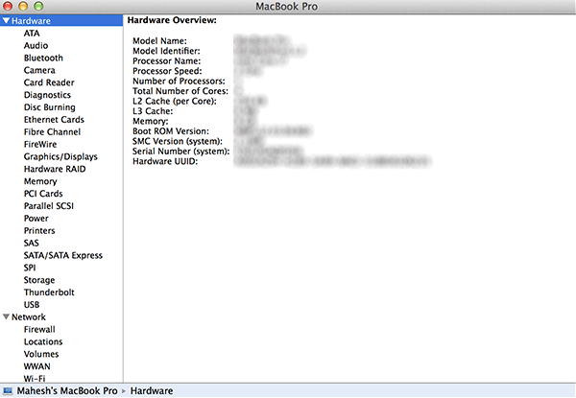This screenshot has height=398, width=576.
Task: Click the Model Name label
Action: pos(159,40)
